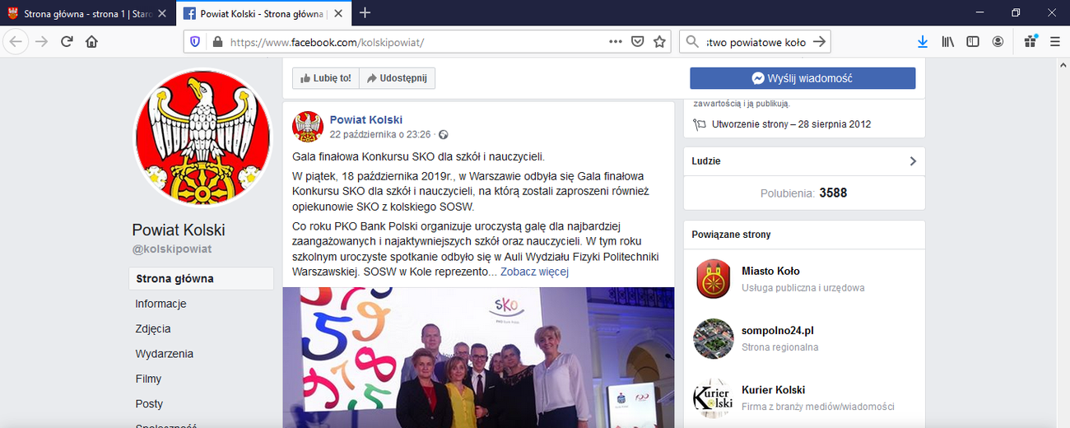Open Powiat Kolski post author link
1070x428 pixels.
pos(366,119)
